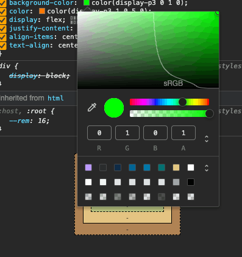Screen dimensions: 242x257
Task: Click the orange margin area of box model diagram
Action: (x=127, y=230)
